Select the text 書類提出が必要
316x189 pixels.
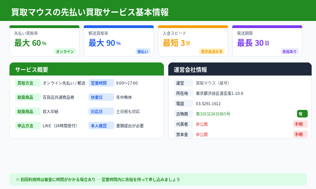[130, 126]
